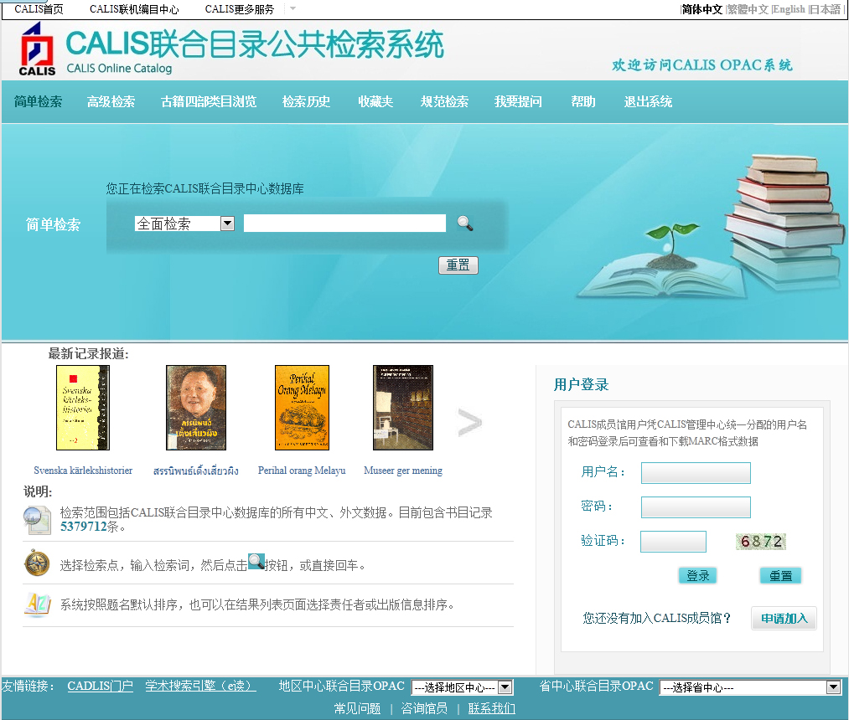
Task: Go to 高级检索 navigation tab
Action: click(111, 102)
